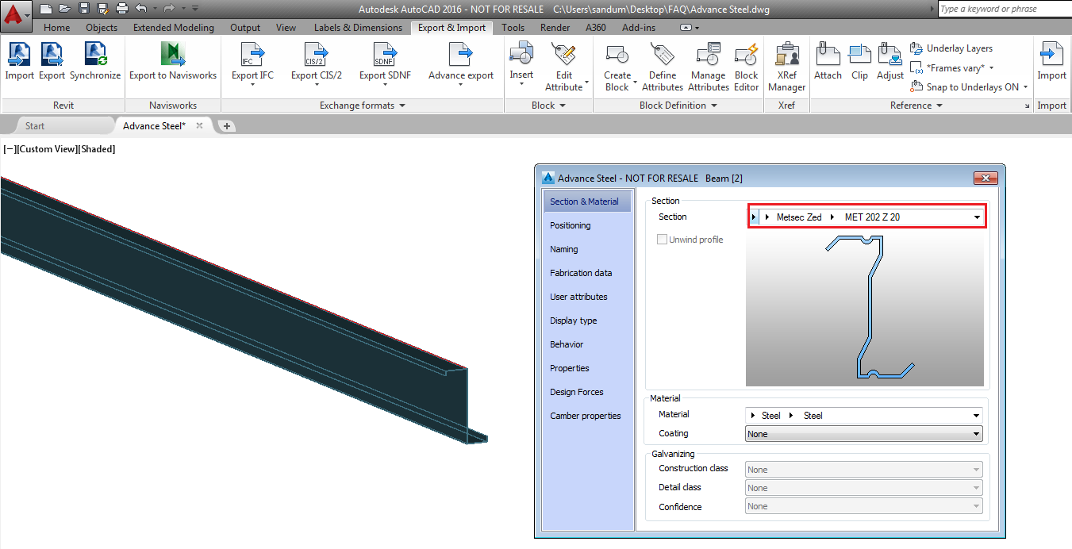Select Camber properties in the dialog sidebar

click(586, 416)
